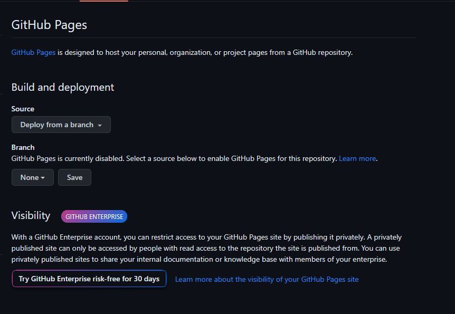455x314 pixels.
Task: Select the GitHub Pages page heading
Action: tap(49, 25)
